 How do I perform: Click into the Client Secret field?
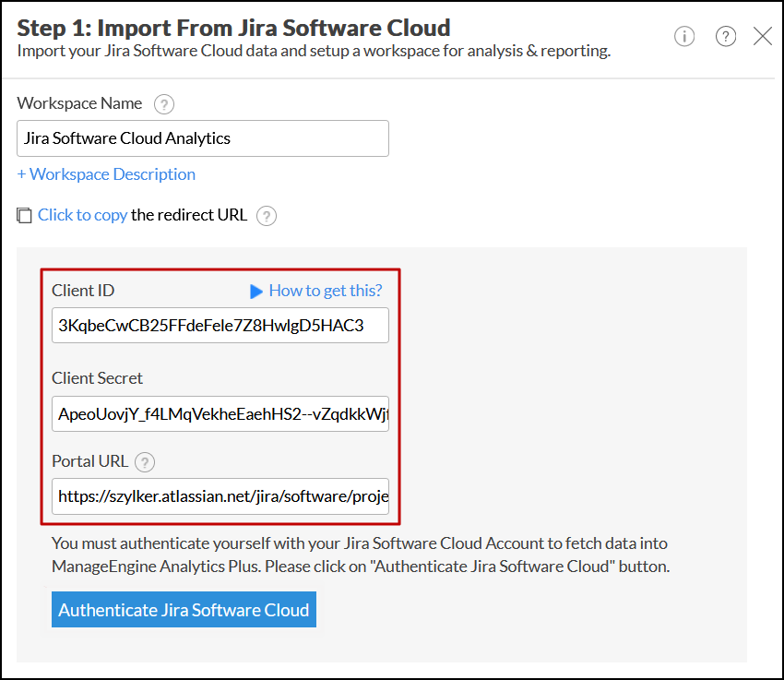(x=220, y=412)
